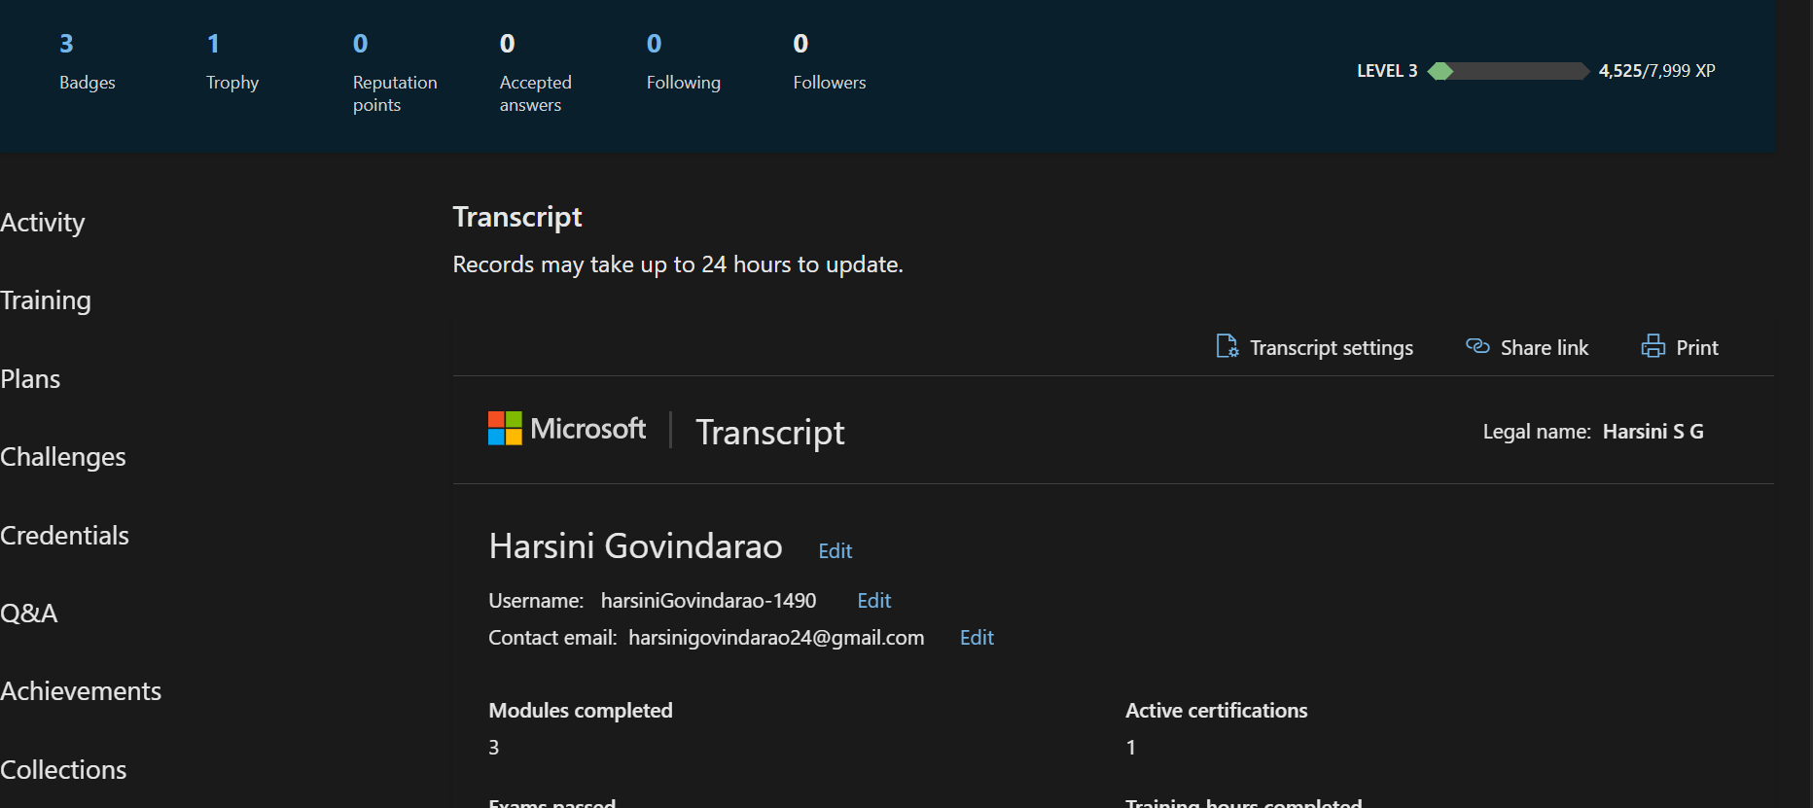This screenshot has height=808, width=1813.
Task: Select Challenges in the sidebar
Action: pyautogui.click(x=63, y=457)
